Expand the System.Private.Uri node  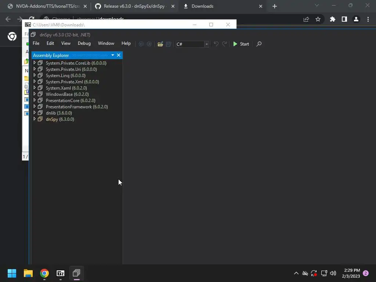tap(35, 69)
